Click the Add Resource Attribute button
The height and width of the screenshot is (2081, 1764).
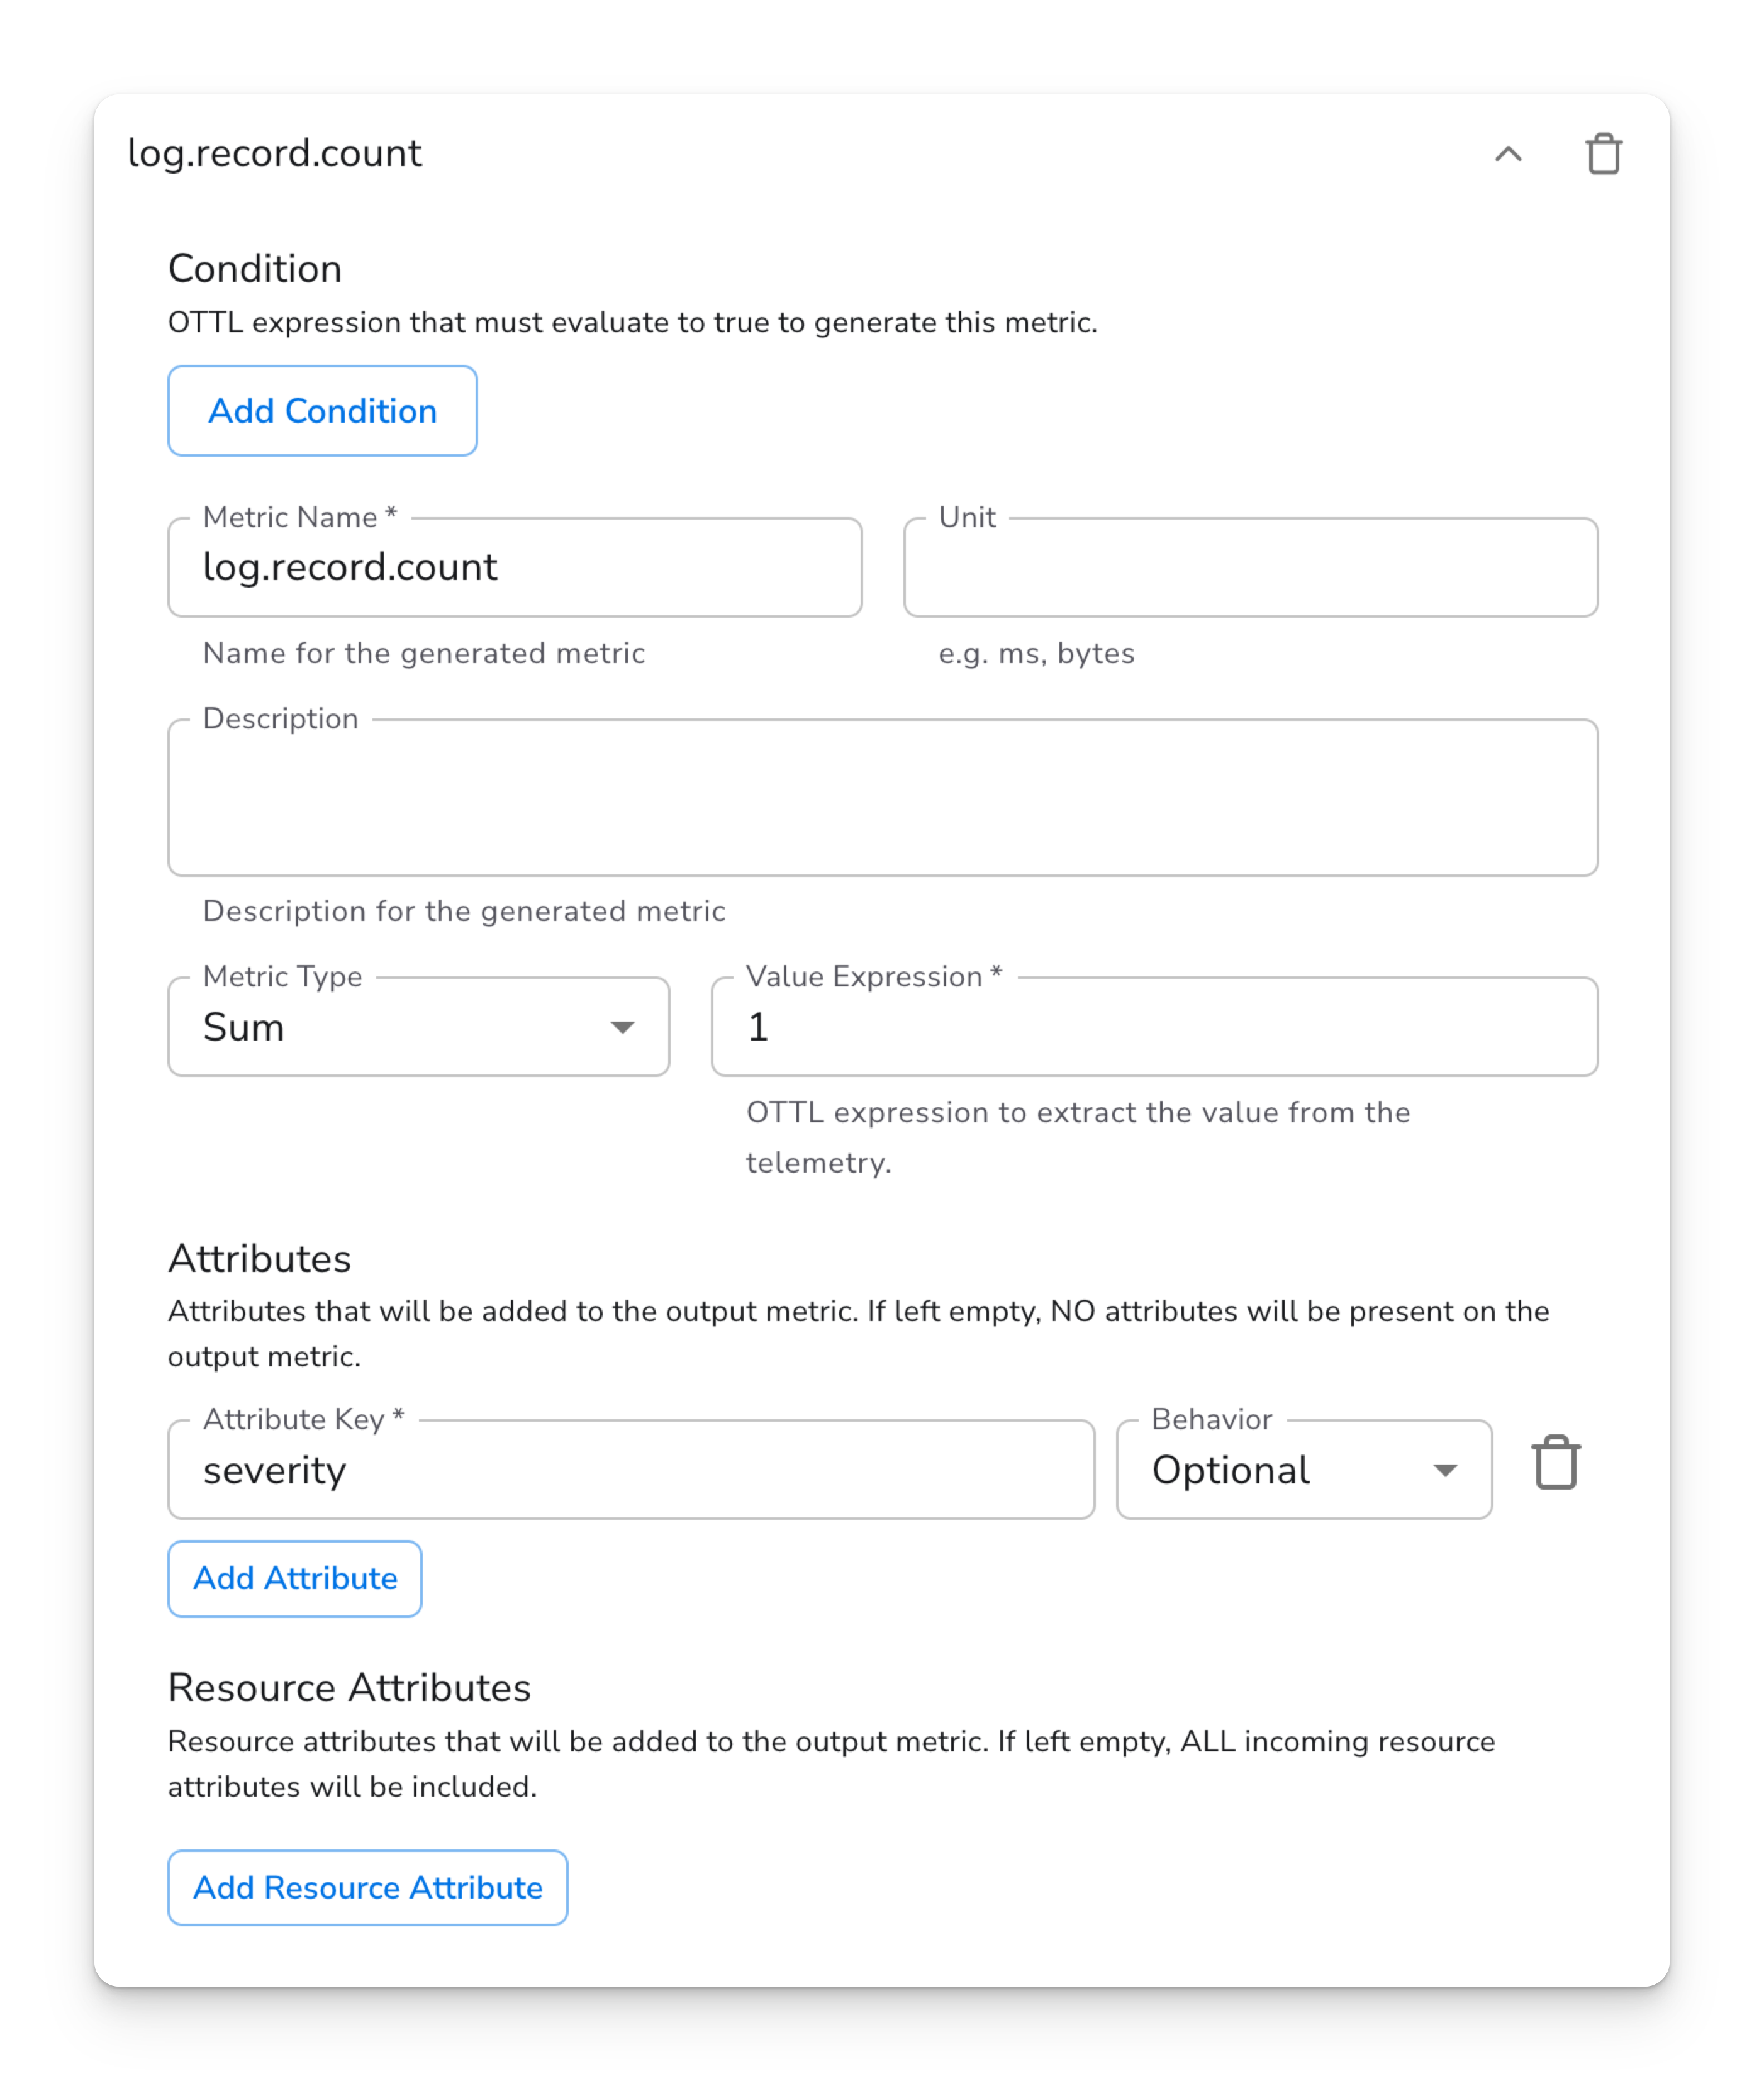pyautogui.click(x=367, y=1887)
